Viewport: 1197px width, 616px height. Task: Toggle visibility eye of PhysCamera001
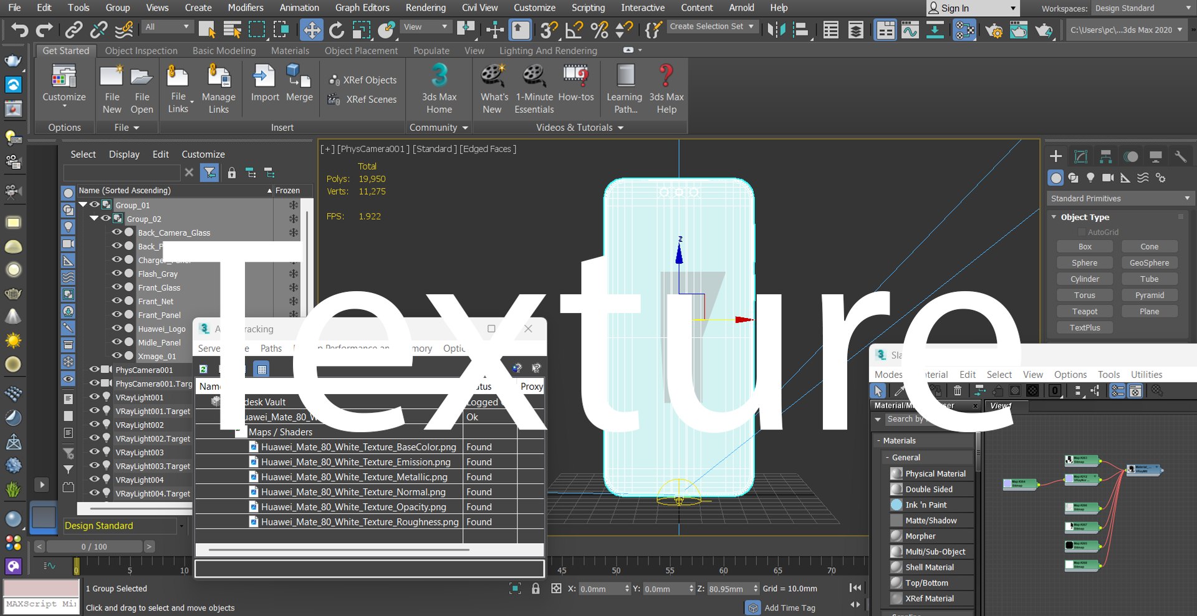click(x=95, y=369)
